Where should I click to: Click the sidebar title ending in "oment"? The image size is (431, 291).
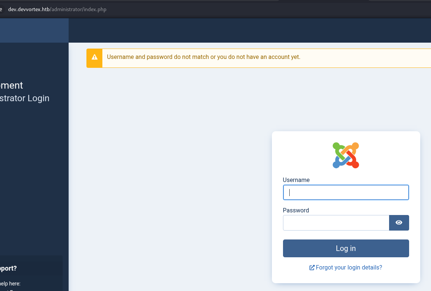(x=11, y=85)
